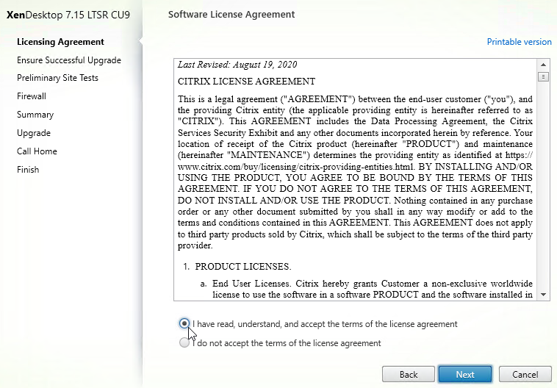Click inside the license agreement text area
The image size is (557, 388).
pos(355,179)
